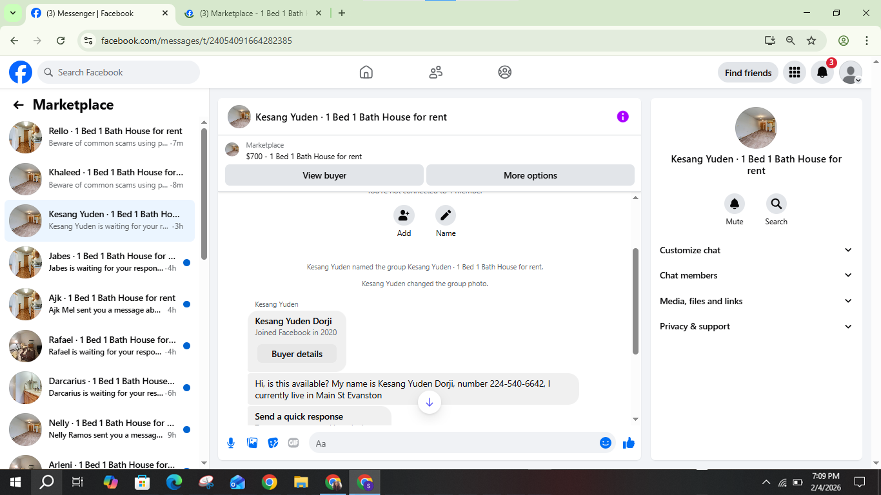The height and width of the screenshot is (495, 881).
Task: Open Windows taskbar search
Action: 46,481
